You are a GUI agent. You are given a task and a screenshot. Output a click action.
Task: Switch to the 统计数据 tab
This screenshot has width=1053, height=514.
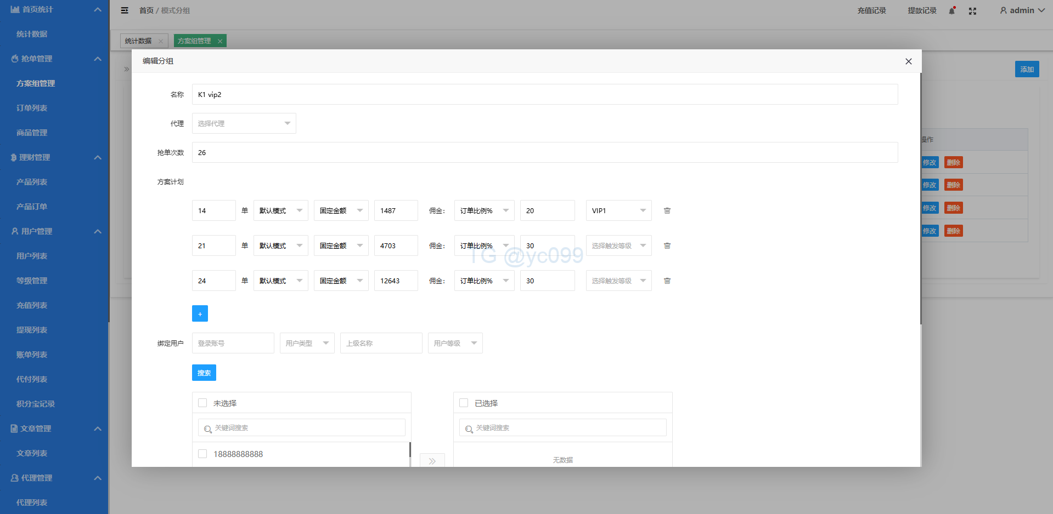pos(138,41)
